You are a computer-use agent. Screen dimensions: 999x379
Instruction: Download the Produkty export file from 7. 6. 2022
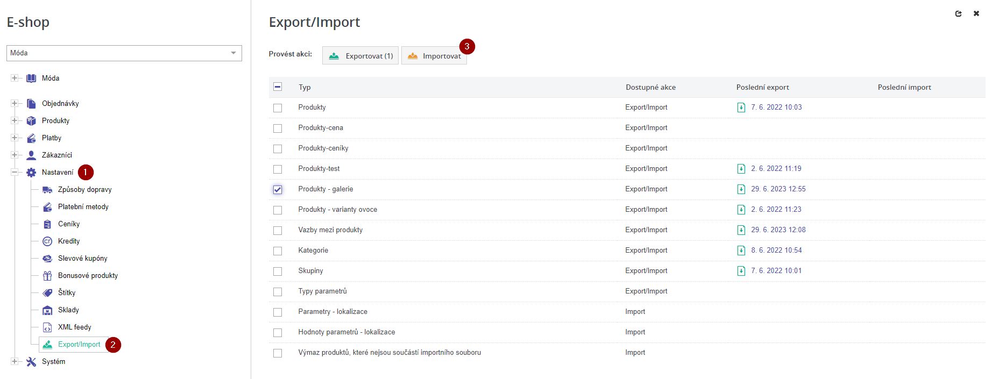click(x=741, y=108)
